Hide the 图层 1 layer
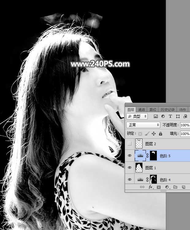This screenshot has height=230, width=190. pyautogui.click(x=130, y=168)
